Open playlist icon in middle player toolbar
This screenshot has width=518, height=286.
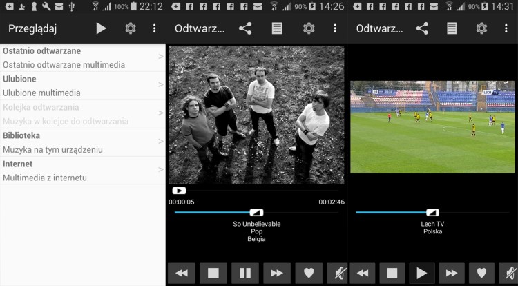pyautogui.click(x=277, y=28)
